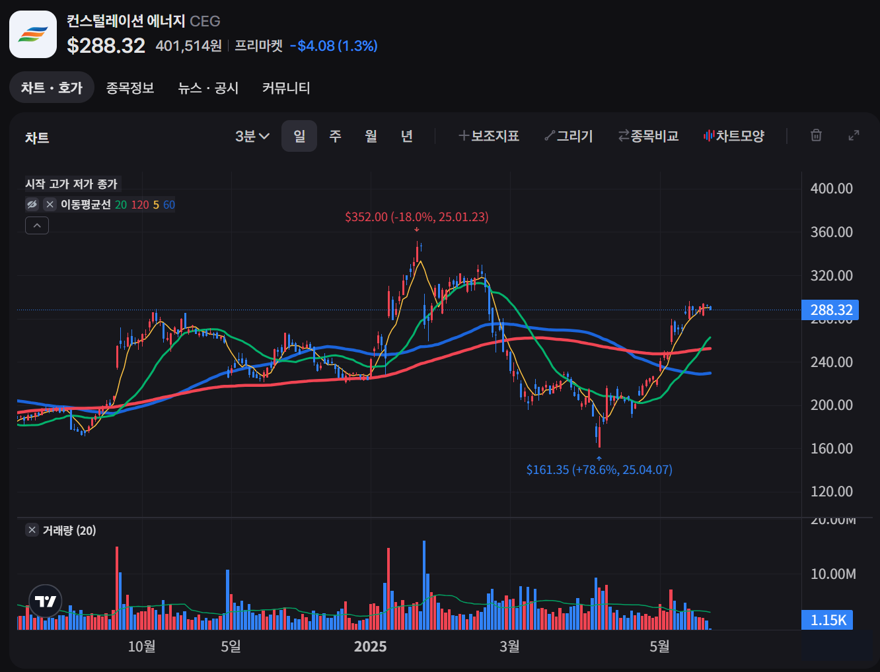Select the 주 weekly timeframe
Screen dimensions: 880x672
336,136
